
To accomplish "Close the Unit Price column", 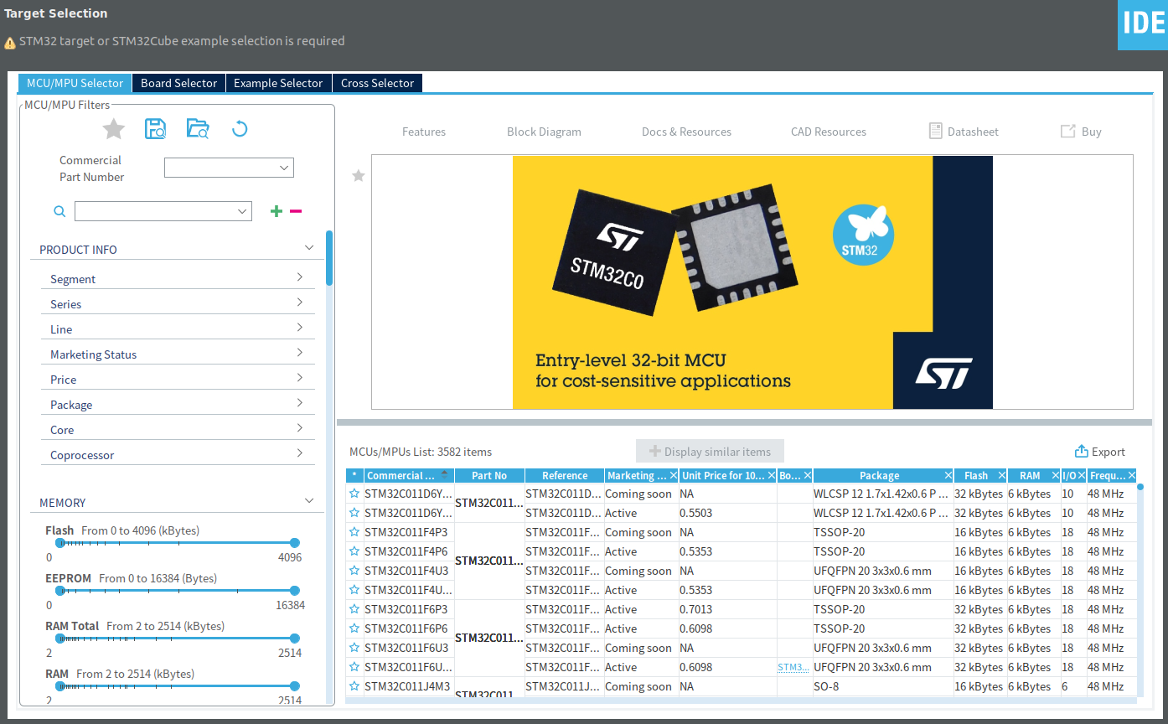I will click(771, 475).
